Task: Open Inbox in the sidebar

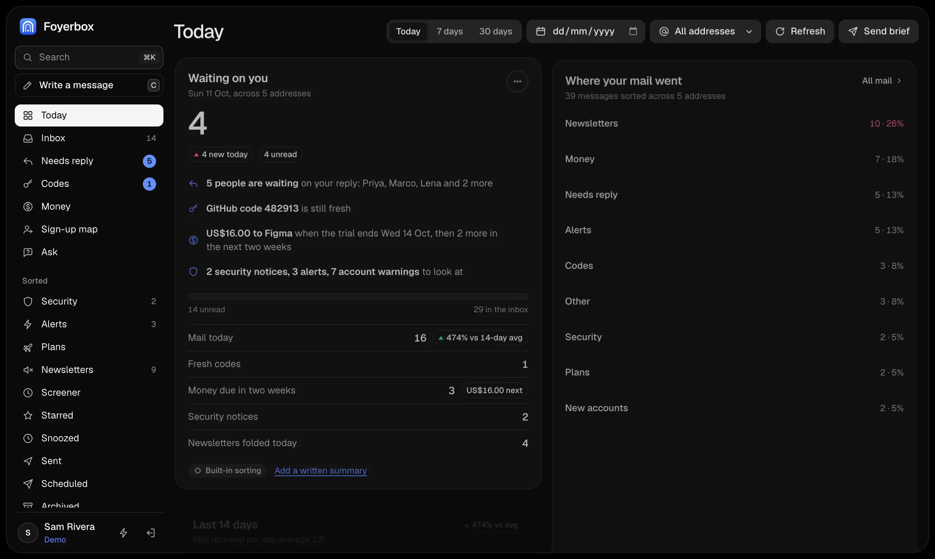Action: point(89,138)
